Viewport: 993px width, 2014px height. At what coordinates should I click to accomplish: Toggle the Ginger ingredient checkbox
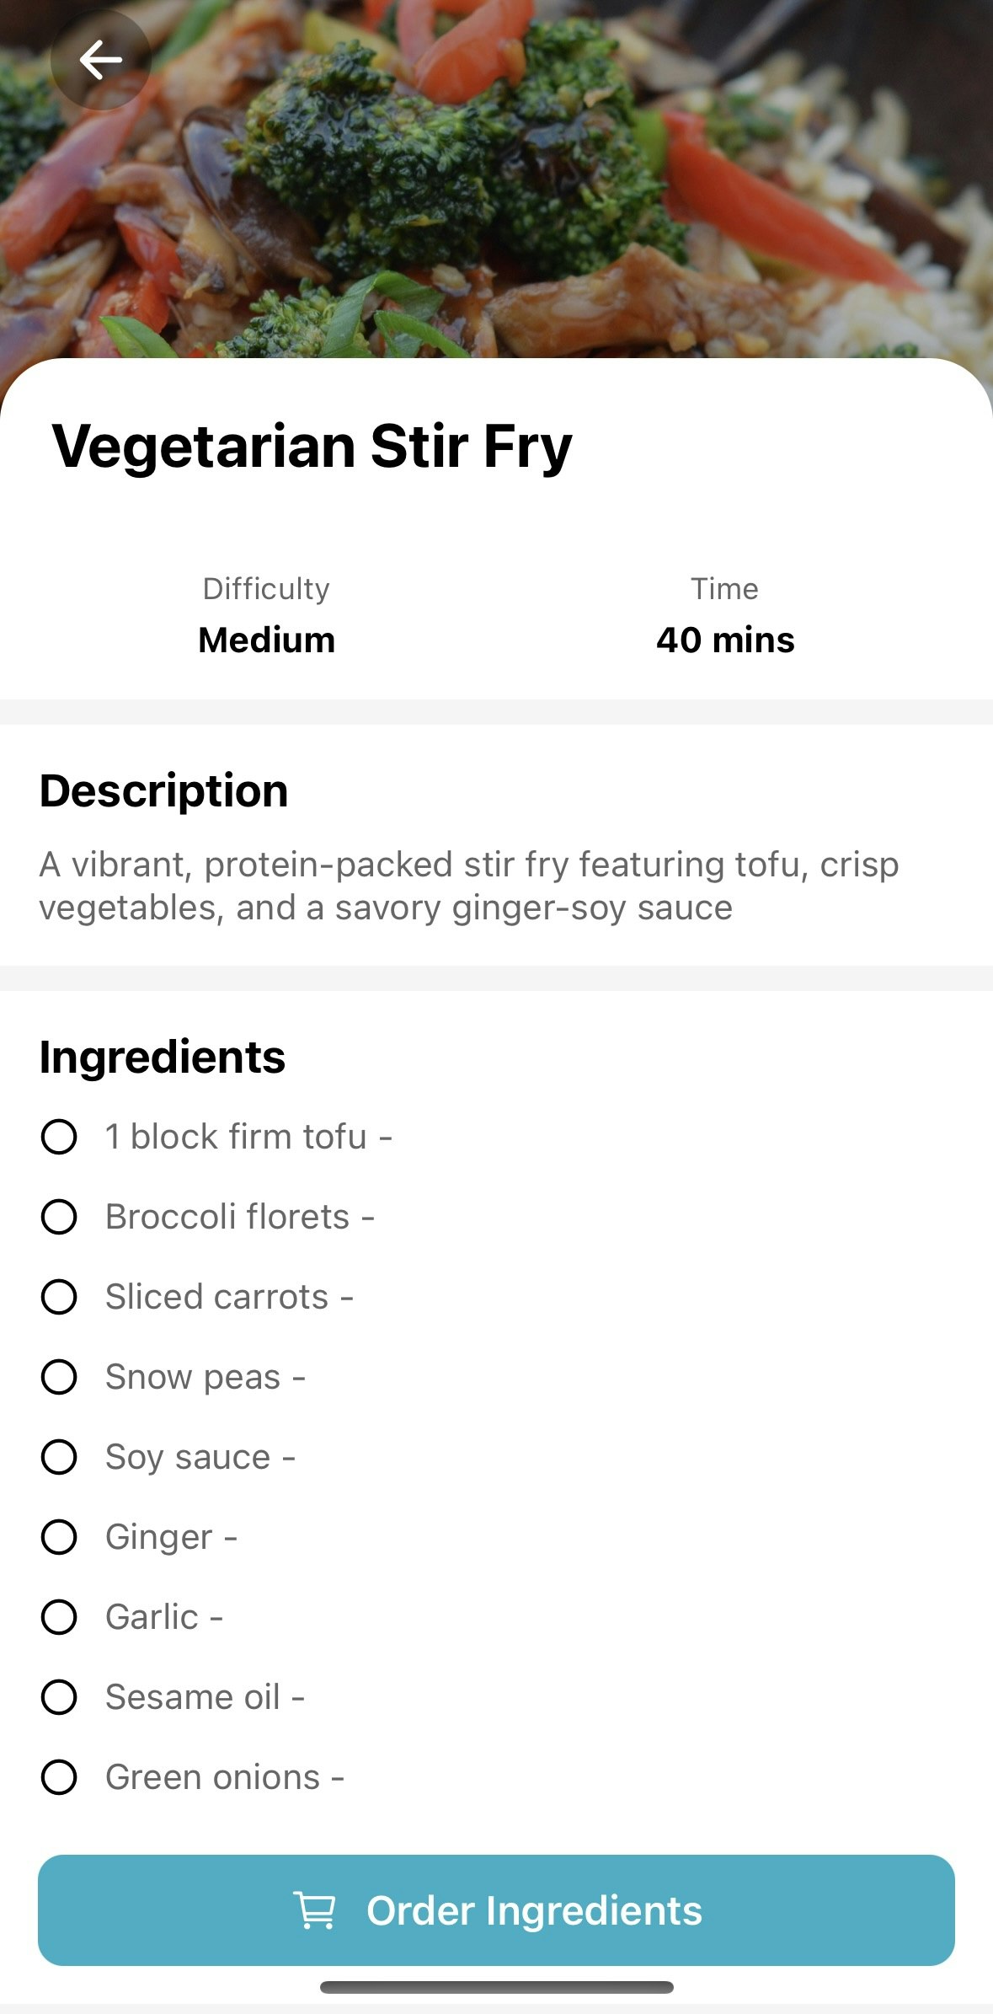click(59, 1537)
